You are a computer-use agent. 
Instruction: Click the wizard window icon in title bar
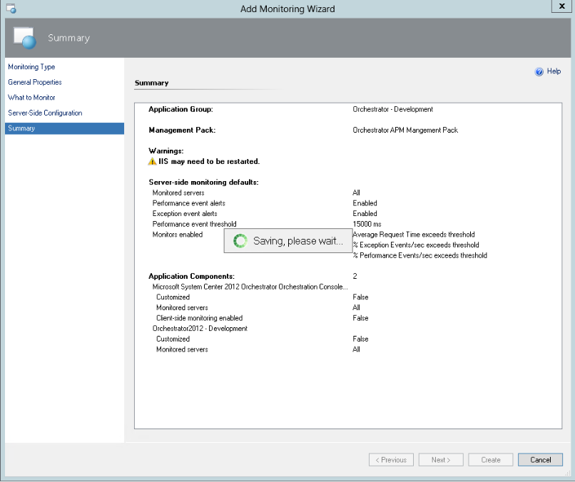coord(11,9)
